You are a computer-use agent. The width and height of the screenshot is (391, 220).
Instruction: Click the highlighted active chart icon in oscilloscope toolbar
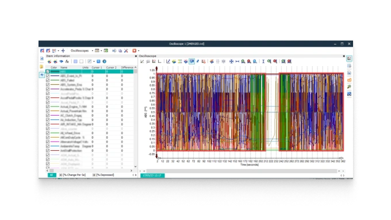[x=191, y=61]
